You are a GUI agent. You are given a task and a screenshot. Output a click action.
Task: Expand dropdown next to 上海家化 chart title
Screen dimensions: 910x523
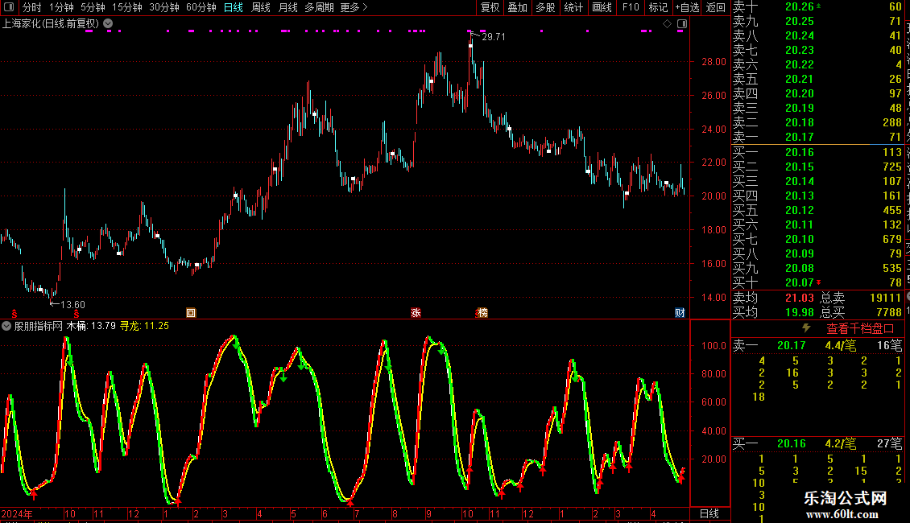[108, 24]
